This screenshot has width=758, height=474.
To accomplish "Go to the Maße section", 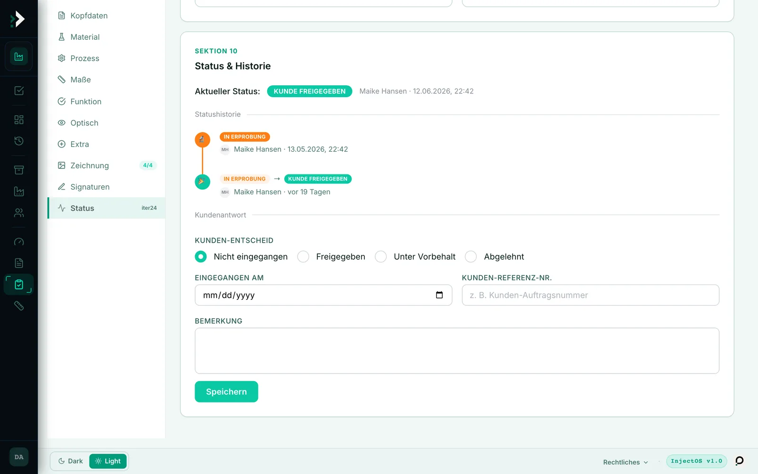I will pos(106,80).
